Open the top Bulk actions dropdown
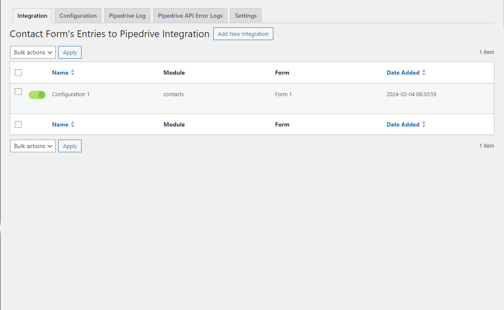The image size is (504, 310). tap(33, 52)
